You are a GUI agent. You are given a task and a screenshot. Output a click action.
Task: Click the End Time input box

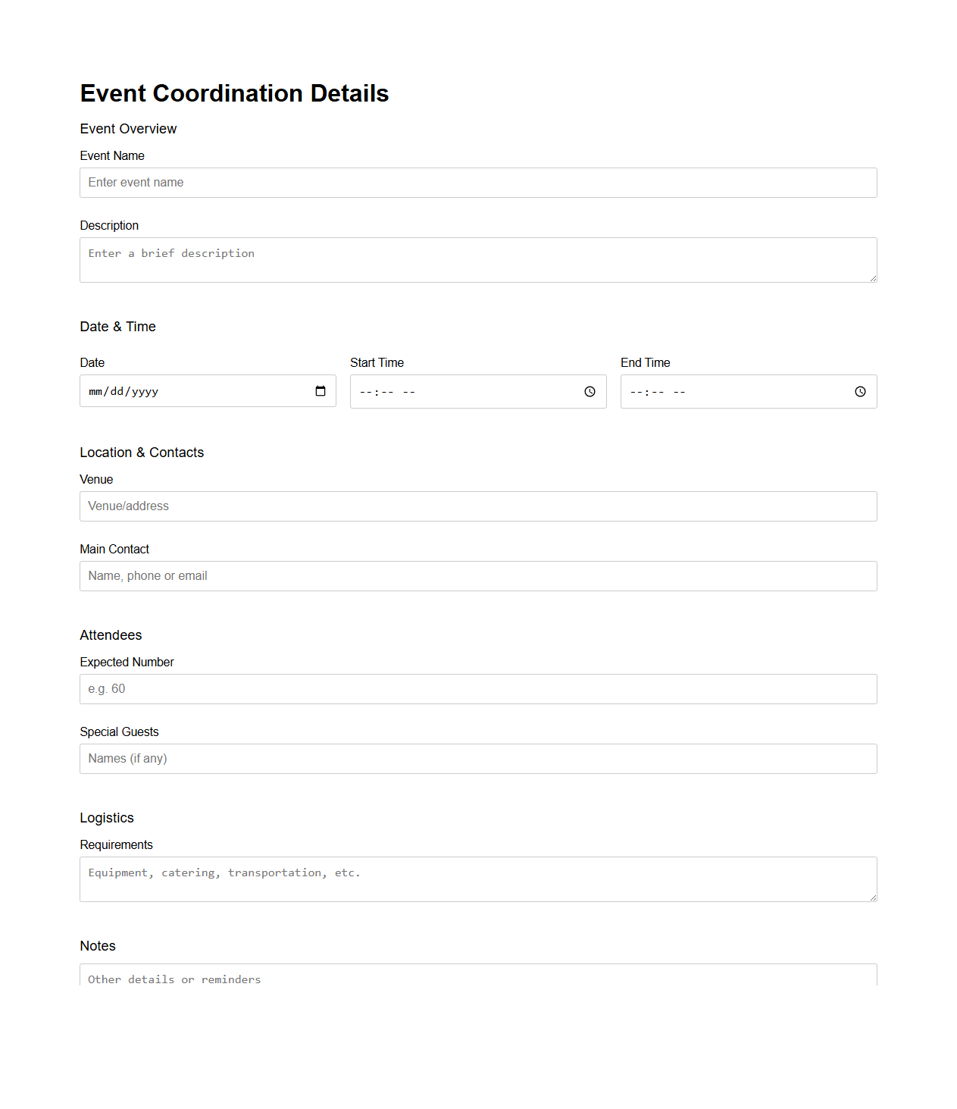[727, 392]
